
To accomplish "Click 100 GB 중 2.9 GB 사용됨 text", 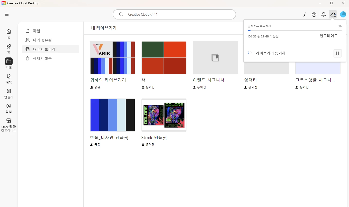I will [263, 36].
